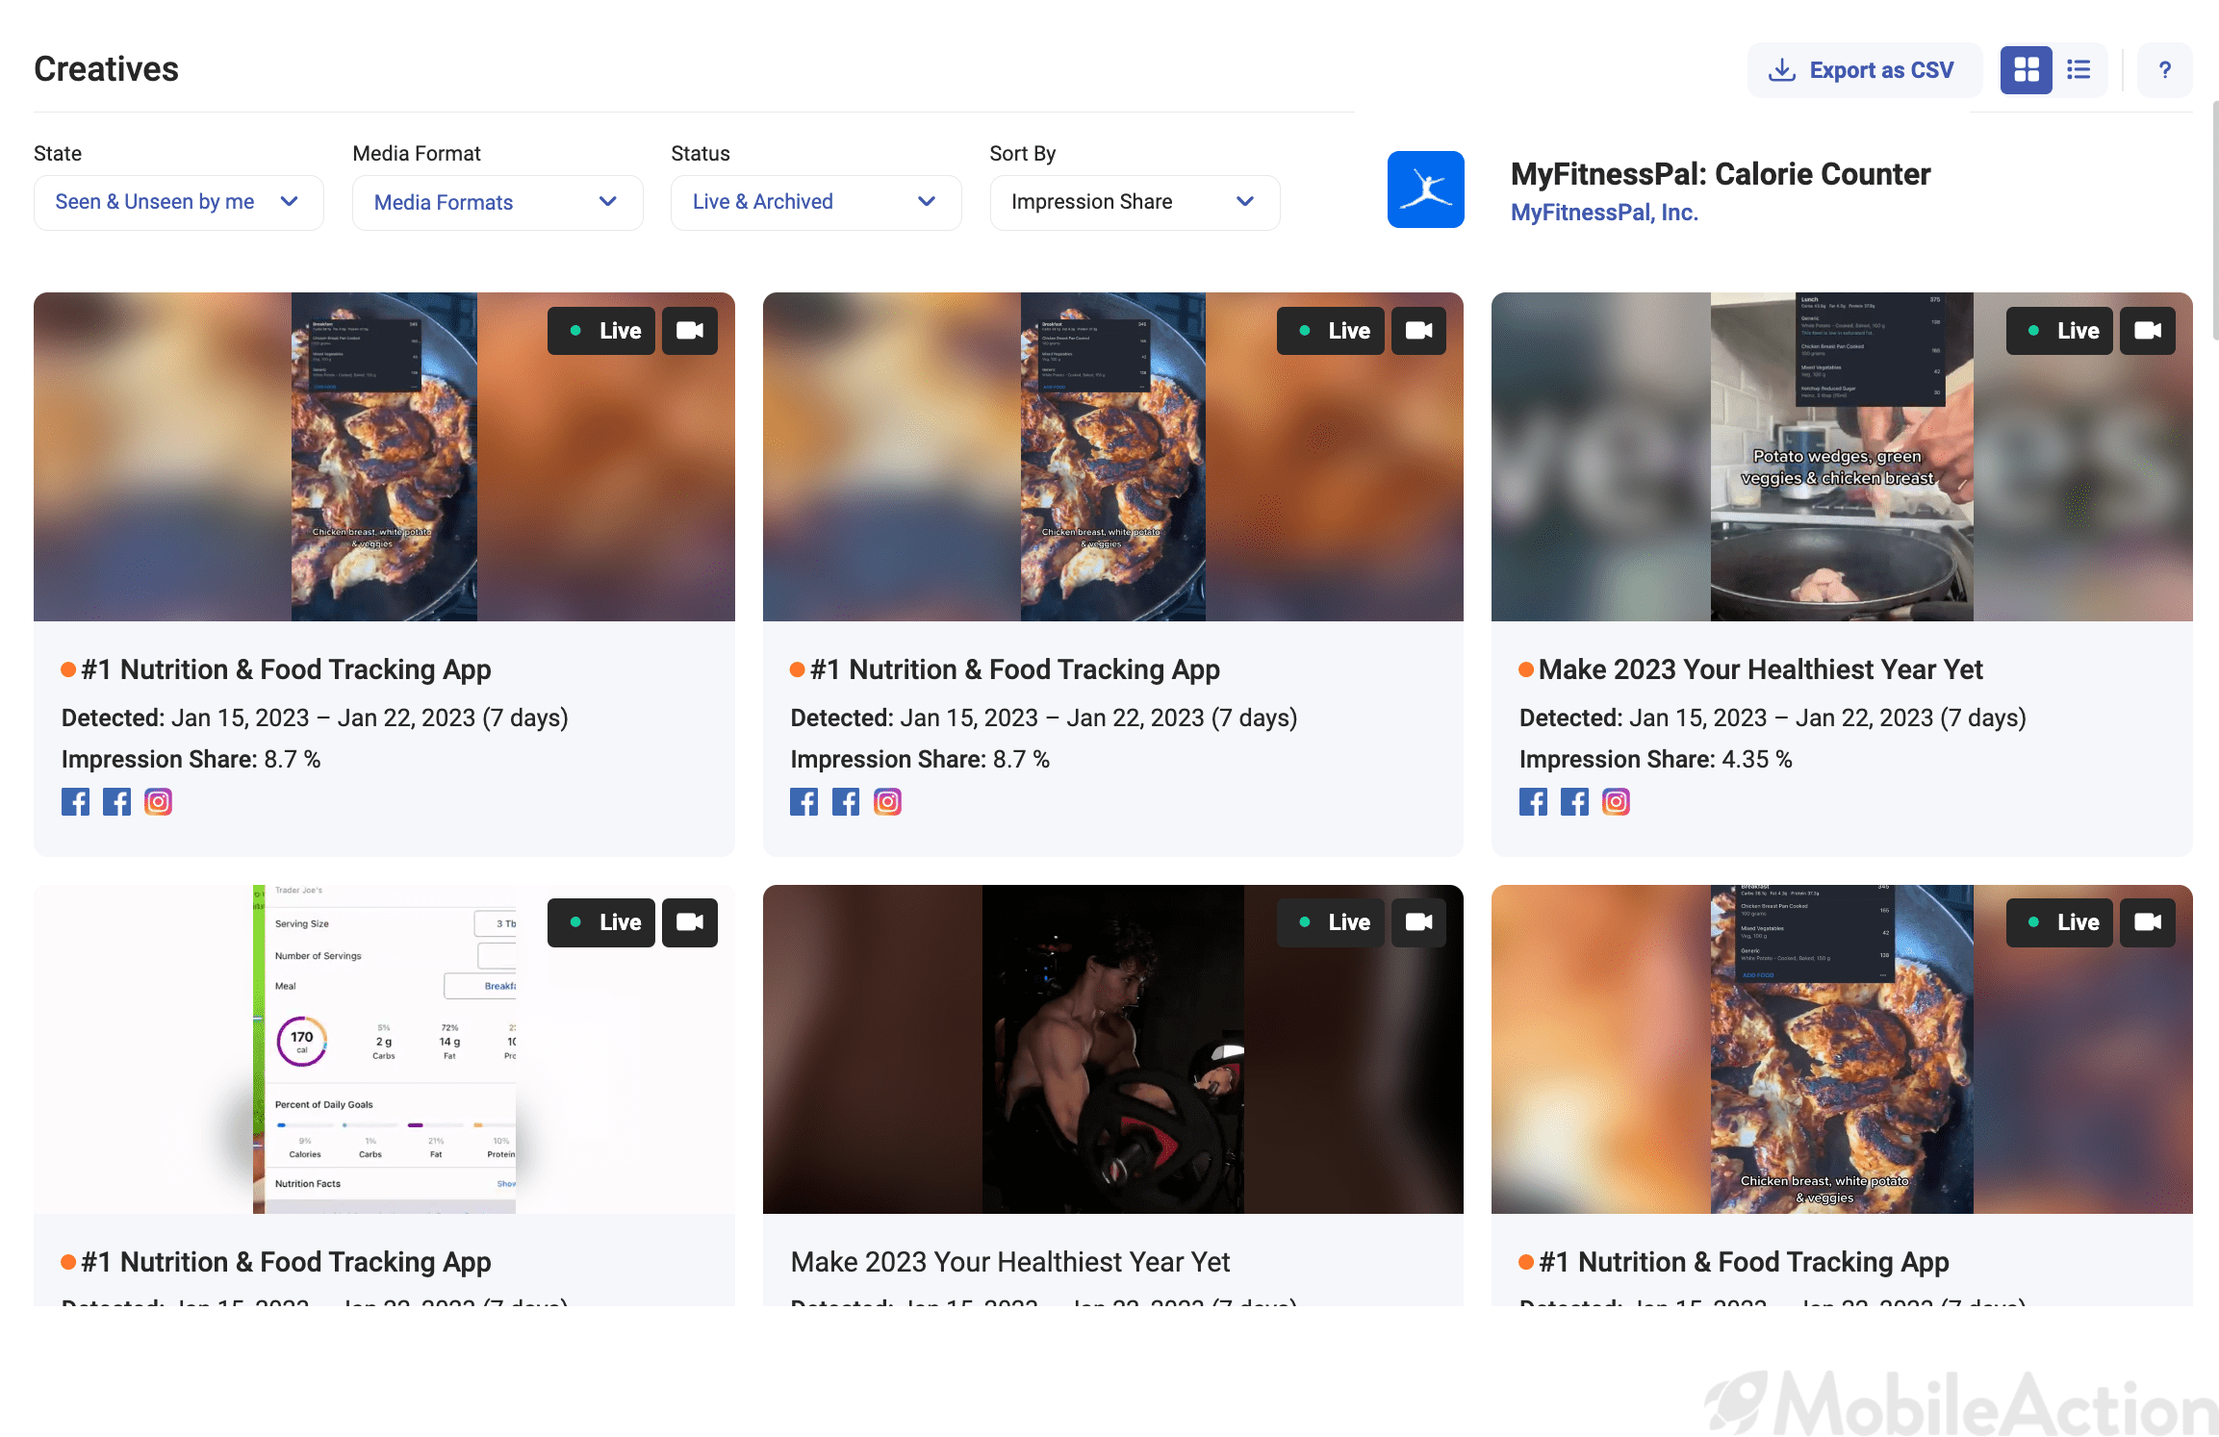Click orange status dot on first creative title

click(x=68, y=670)
